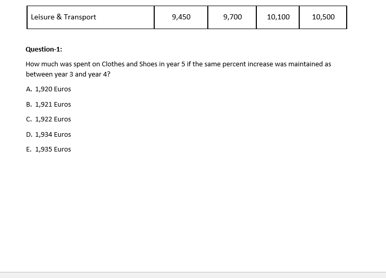Click the Leisure & Transport table cell

[63, 17]
